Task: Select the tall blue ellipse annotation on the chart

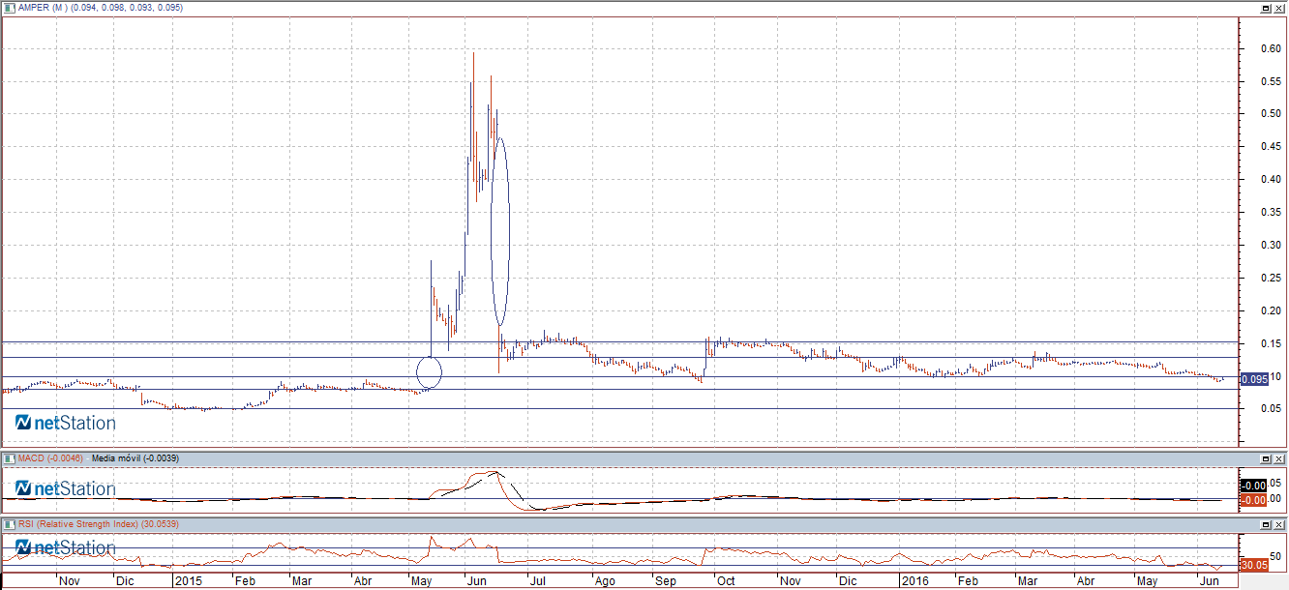Action: coord(499,230)
